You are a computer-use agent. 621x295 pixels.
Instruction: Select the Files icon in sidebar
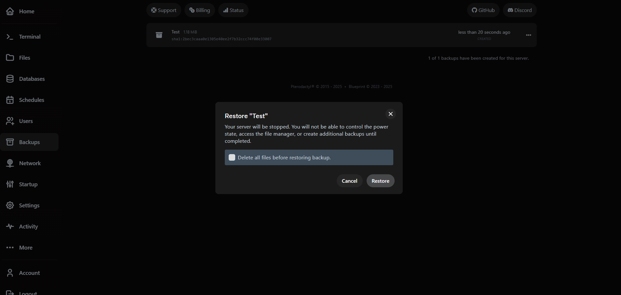click(10, 57)
